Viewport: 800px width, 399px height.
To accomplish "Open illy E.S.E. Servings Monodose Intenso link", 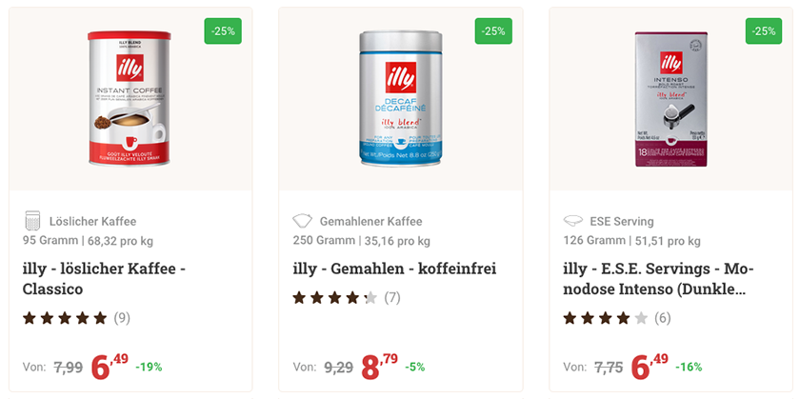I will tap(658, 278).
